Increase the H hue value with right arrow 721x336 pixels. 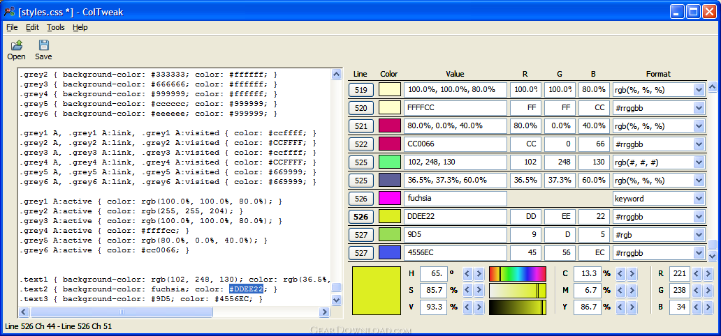click(x=479, y=274)
